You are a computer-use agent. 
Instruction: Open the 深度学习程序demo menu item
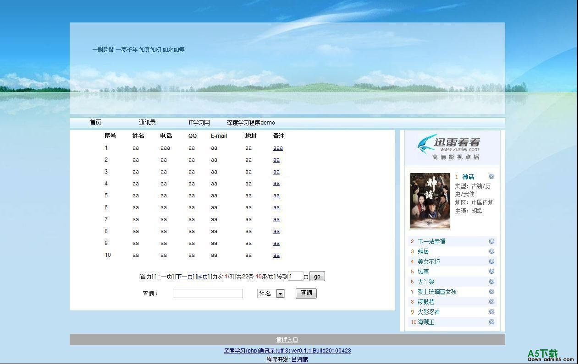(251, 123)
